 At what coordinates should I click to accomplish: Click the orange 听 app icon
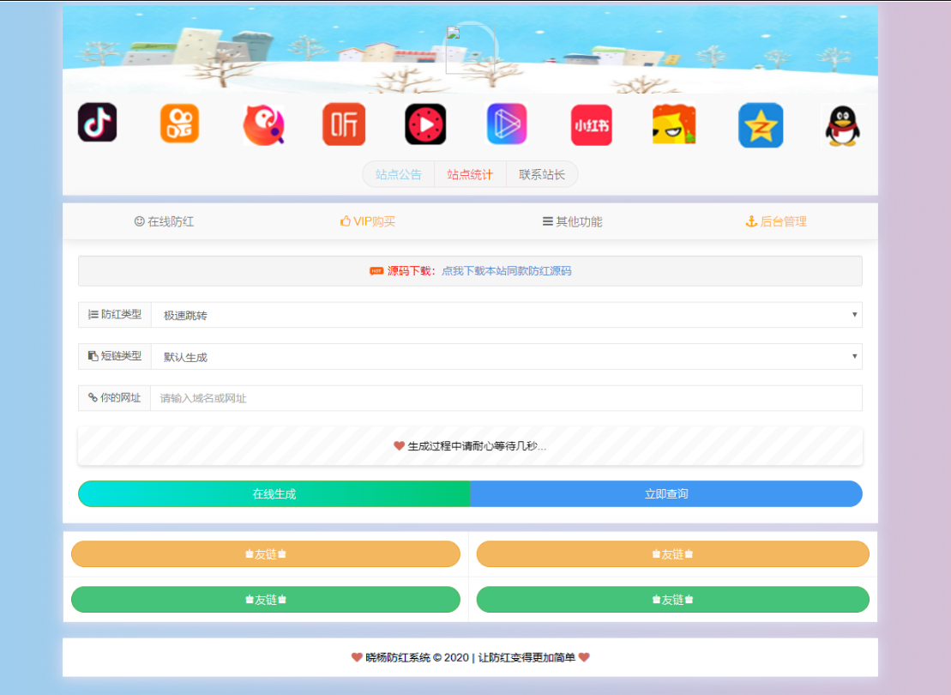[x=344, y=124]
